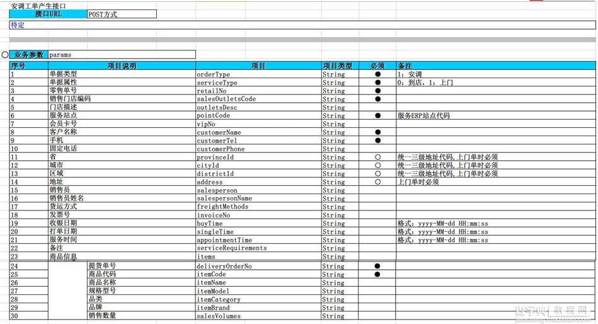Select the "retailNo" cell
Image resolution: width=598 pixels, height=324 pixels.
(258, 91)
